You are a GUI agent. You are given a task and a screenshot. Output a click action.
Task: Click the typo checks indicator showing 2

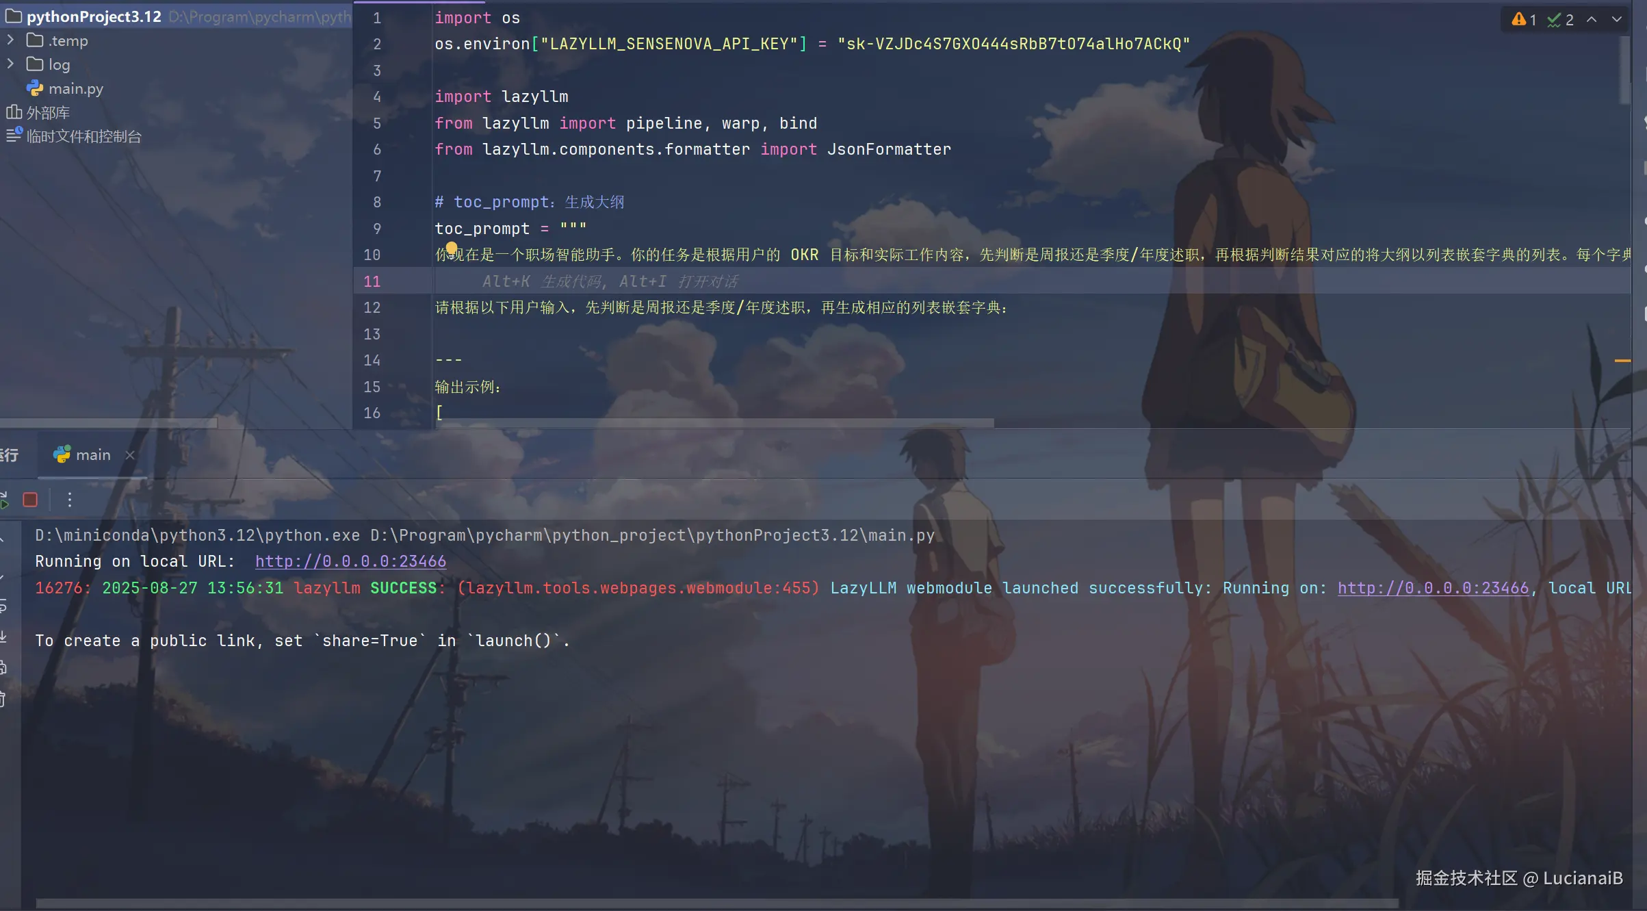point(1560,19)
